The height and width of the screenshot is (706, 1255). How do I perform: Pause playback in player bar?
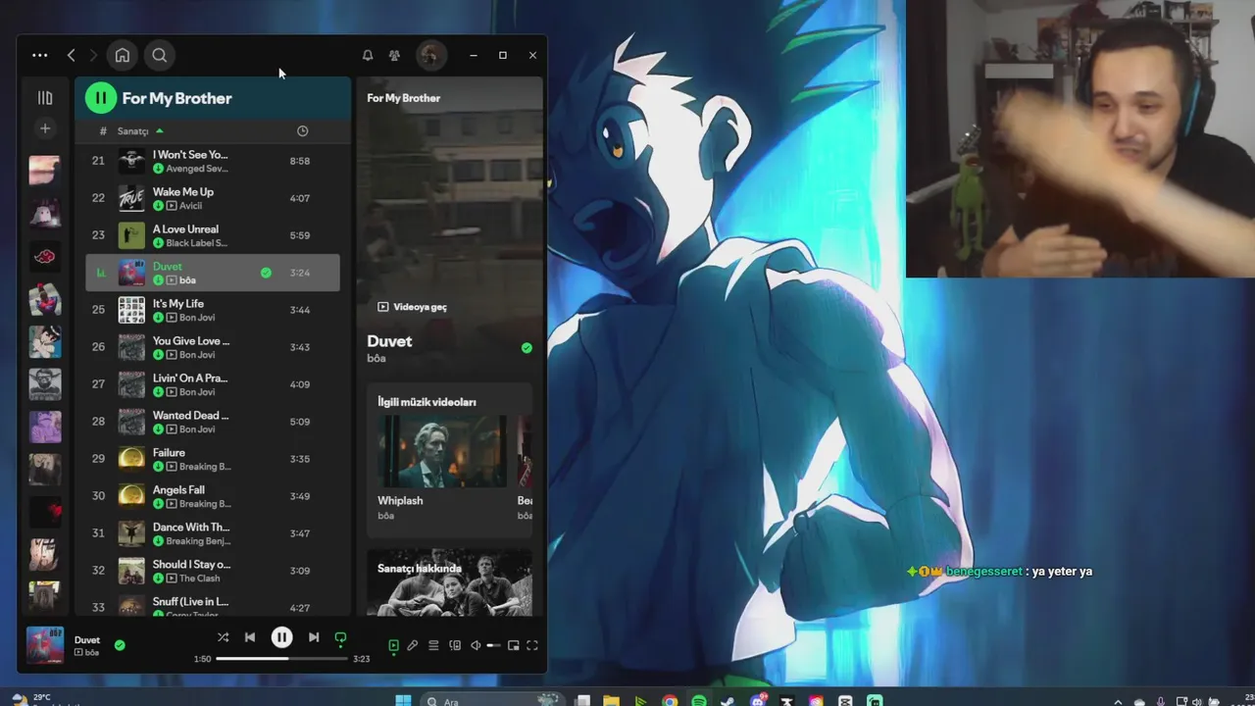click(x=281, y=637)
